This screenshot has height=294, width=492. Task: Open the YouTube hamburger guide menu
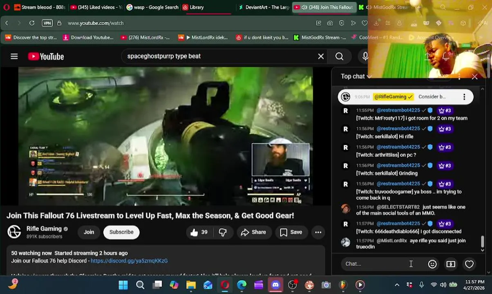tap(14, 56)
